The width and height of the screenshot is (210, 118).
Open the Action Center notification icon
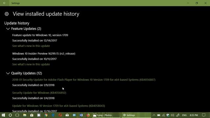coord(204,115)
